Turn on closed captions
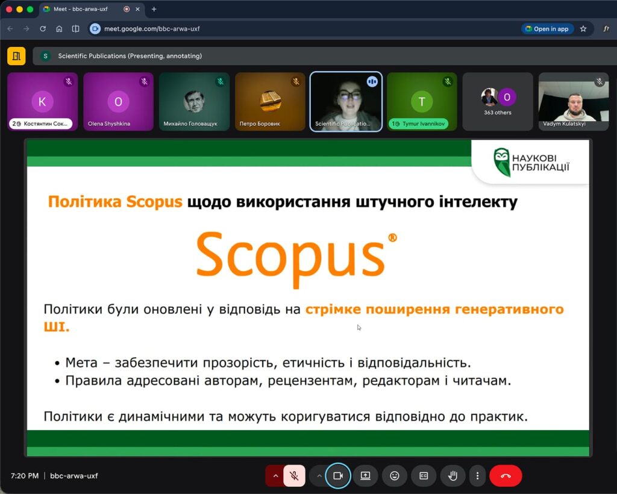617x494 pixels. point(424,476)
